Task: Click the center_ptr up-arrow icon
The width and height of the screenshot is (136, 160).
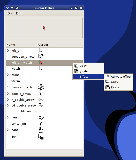Action: click(41, 124)
